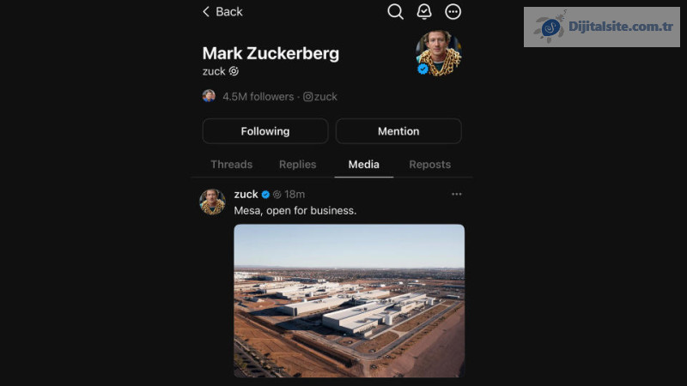Switch to the Threads tab

[232, 165]
